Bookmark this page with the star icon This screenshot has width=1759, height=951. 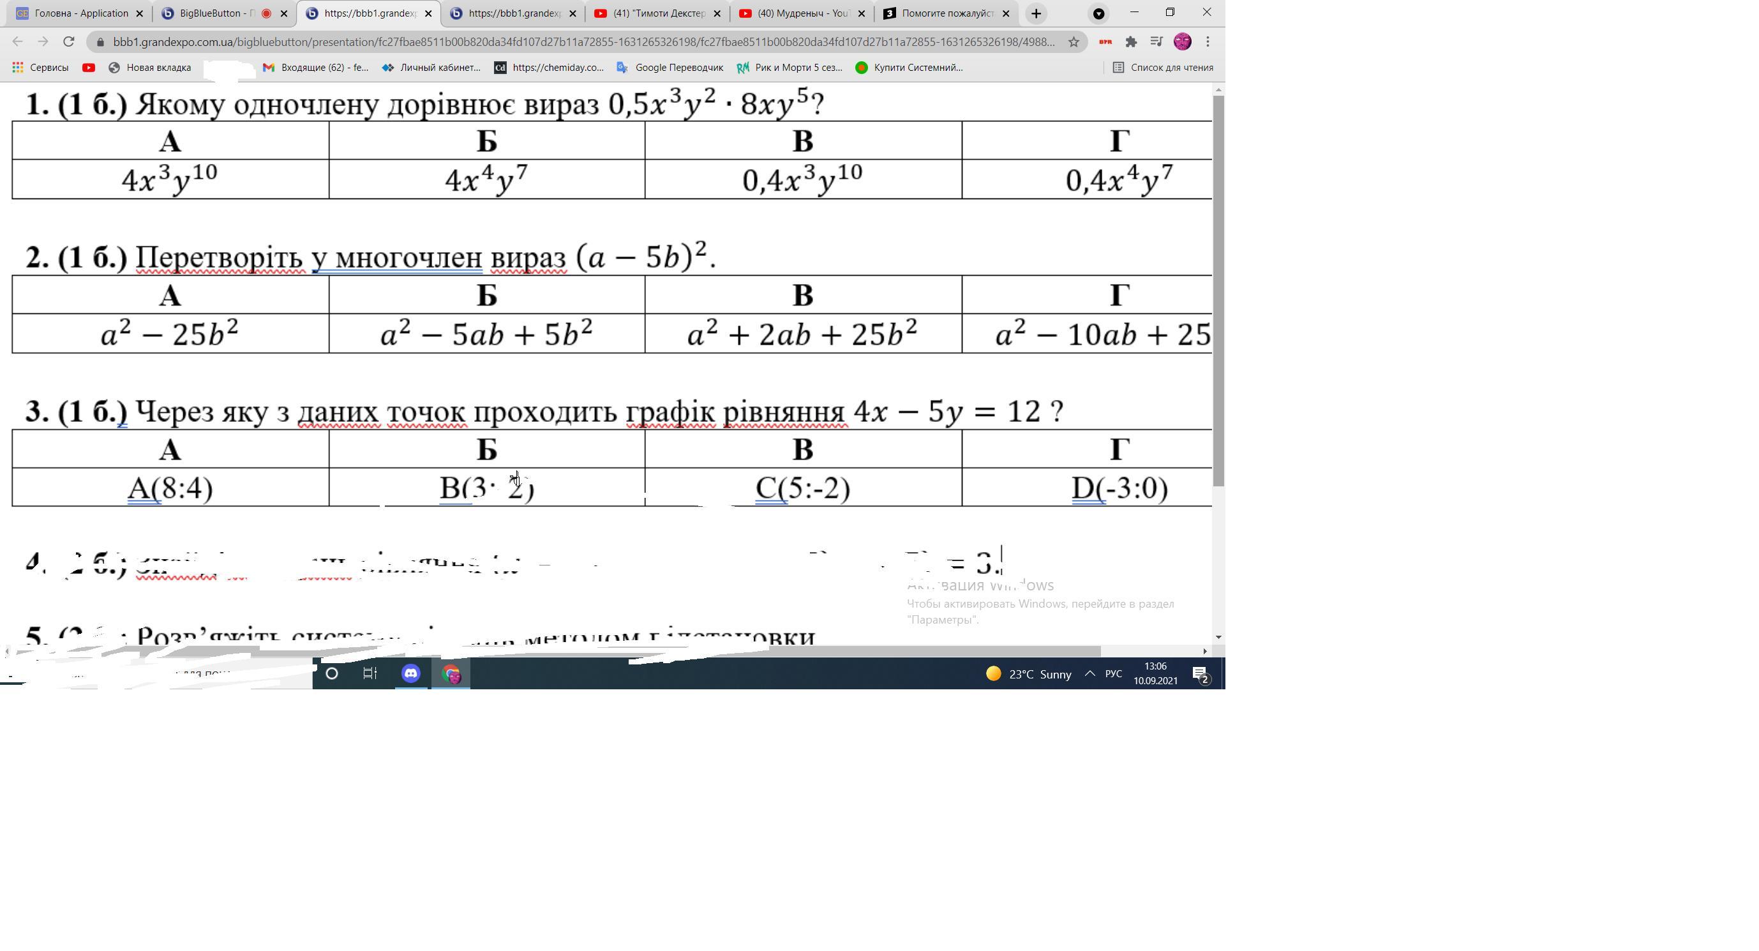tap(1074, 41)
